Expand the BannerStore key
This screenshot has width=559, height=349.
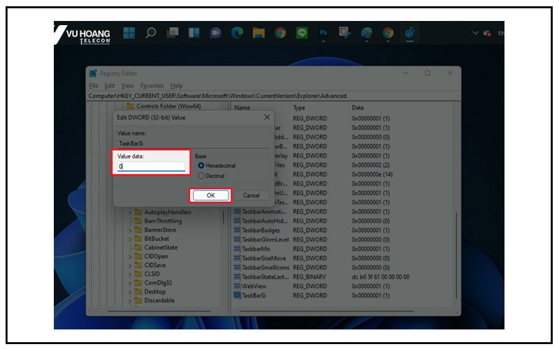130,230
